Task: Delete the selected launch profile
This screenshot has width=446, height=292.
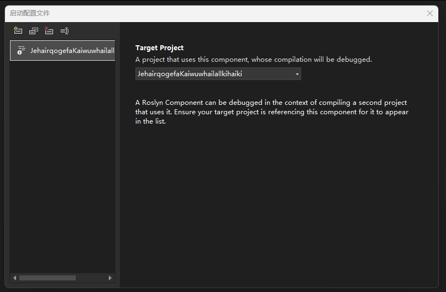Action: click(x=49, y=31)
